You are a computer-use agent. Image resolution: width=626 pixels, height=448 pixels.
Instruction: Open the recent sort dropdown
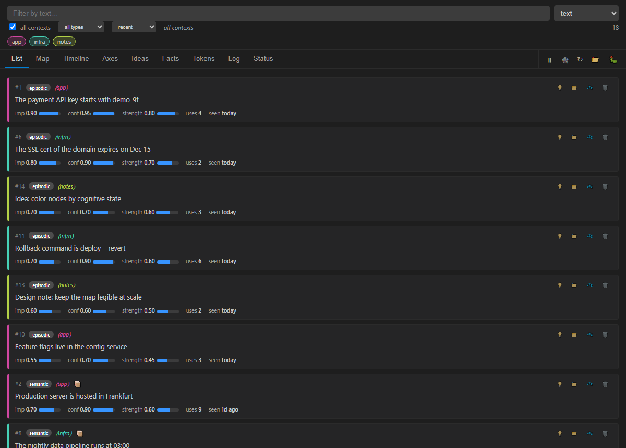coord(134,27)
